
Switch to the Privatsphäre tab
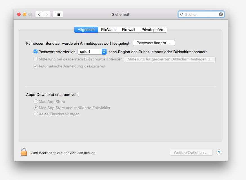point(152,30)
